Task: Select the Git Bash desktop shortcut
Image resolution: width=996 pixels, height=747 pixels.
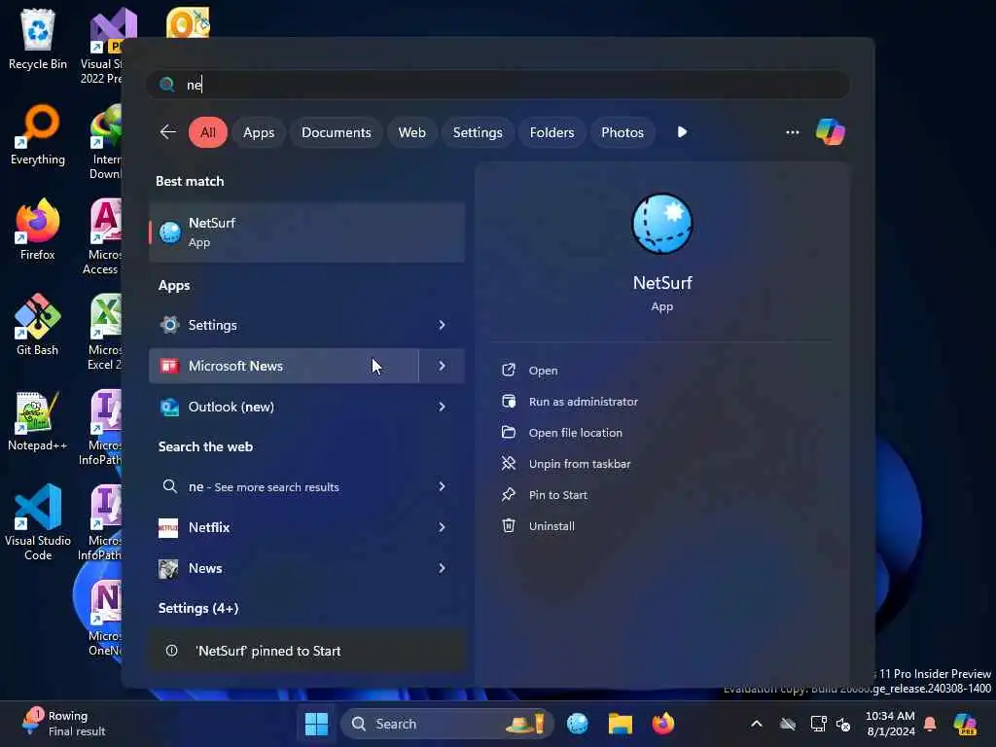Action: point(38,325)
